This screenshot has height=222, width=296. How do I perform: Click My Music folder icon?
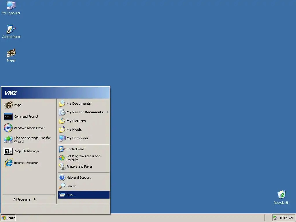click(x=62, y=129)
